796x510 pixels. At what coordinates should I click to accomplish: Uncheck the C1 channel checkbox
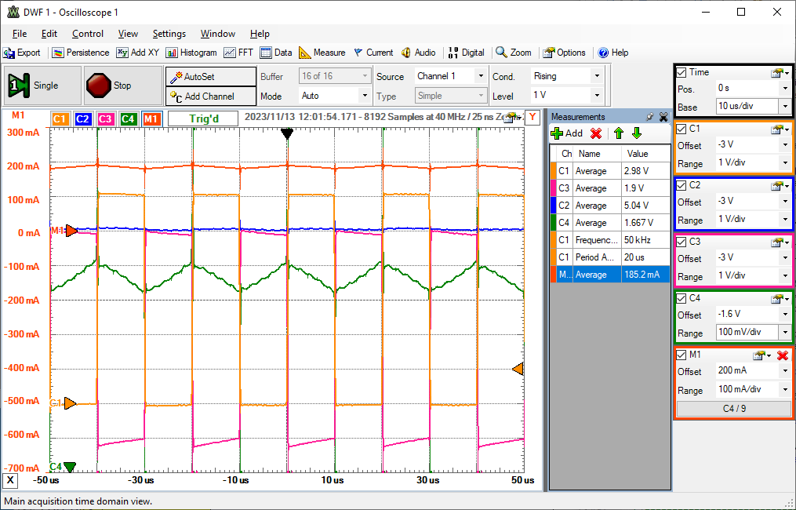[x=682, y=129]
